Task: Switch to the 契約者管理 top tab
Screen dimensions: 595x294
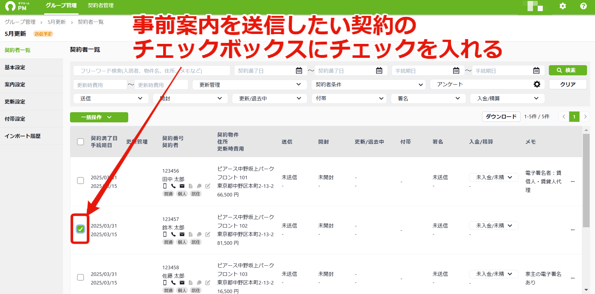Action: (101, 6)
